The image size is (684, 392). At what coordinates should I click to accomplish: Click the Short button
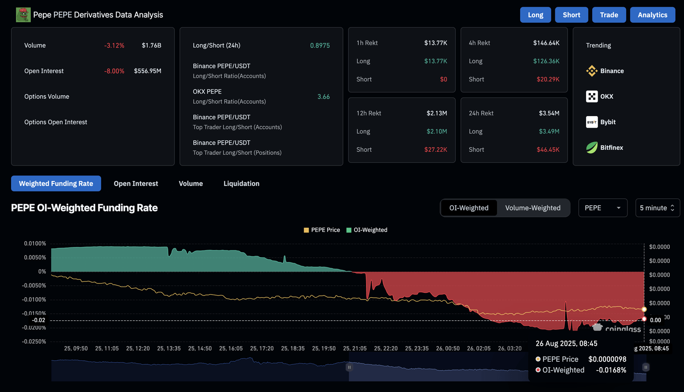pyautogui.click(x=571, y=15)
